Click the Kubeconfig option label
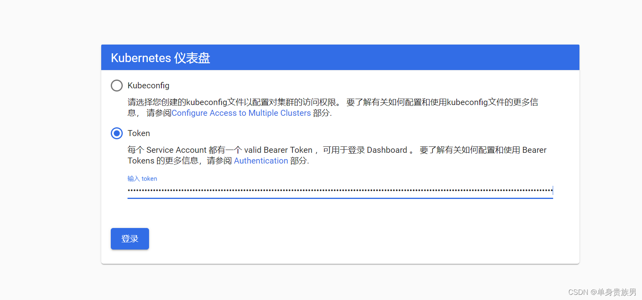This screenshot has height=300, width=642. pos(148,86)
